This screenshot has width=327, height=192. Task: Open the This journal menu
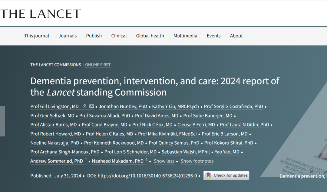point(37,36)
